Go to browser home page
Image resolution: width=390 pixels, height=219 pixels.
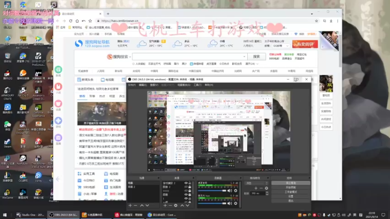click(77, 21)
